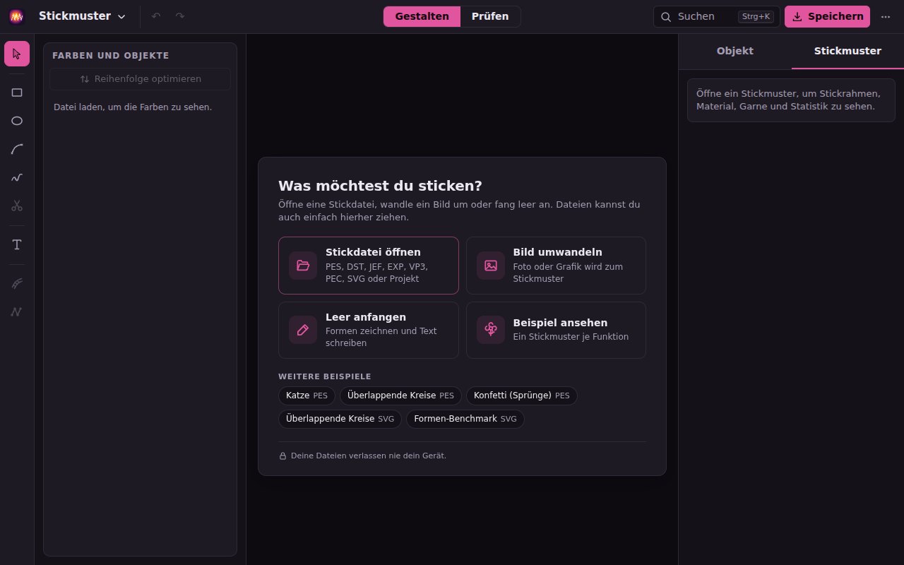
Task: Click Reihenfolge optimieren button
Action: click(x=140, y=79)
